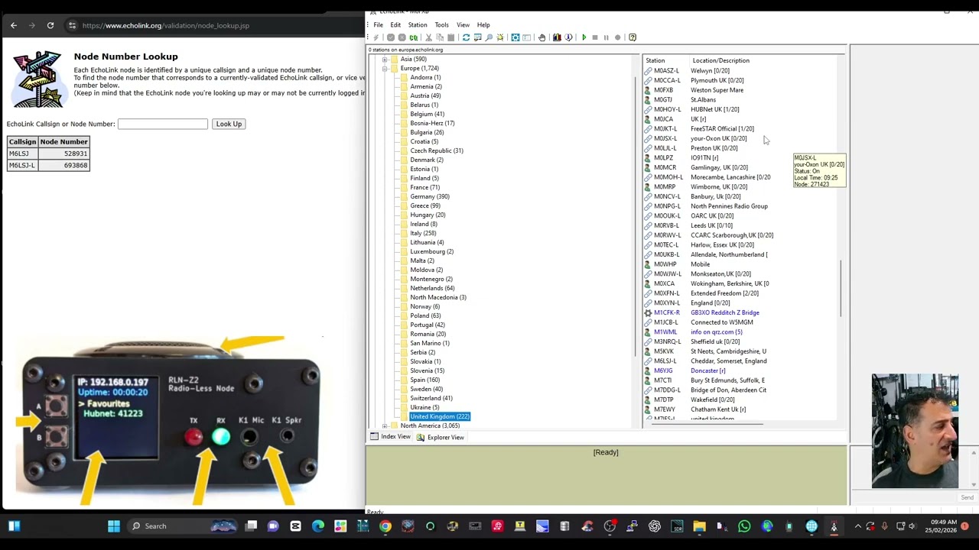This screenshot has width=979, height=550.
Task: Click the station list vertical scrollbar
Action: coord(841,287)
